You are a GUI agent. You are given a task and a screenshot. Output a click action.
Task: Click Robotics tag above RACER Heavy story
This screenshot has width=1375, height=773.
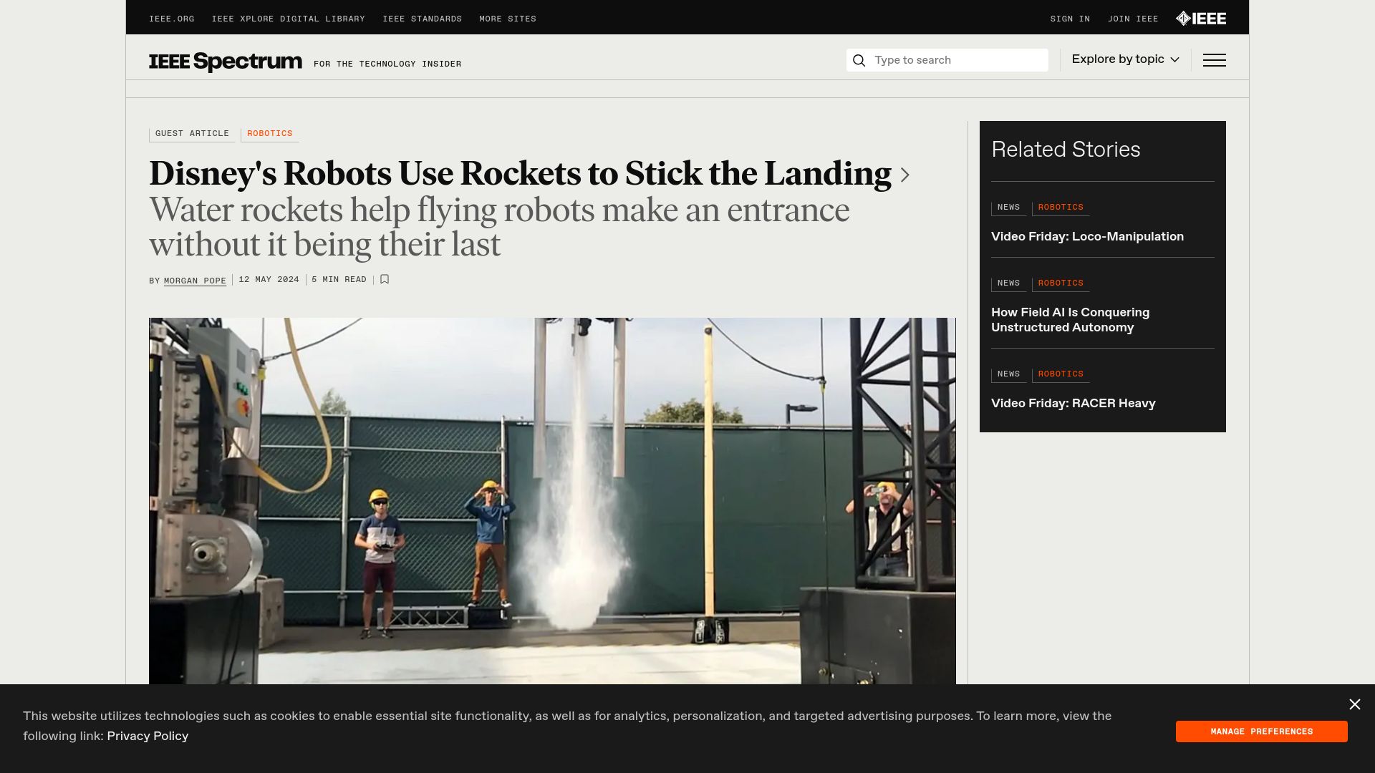1061,374
